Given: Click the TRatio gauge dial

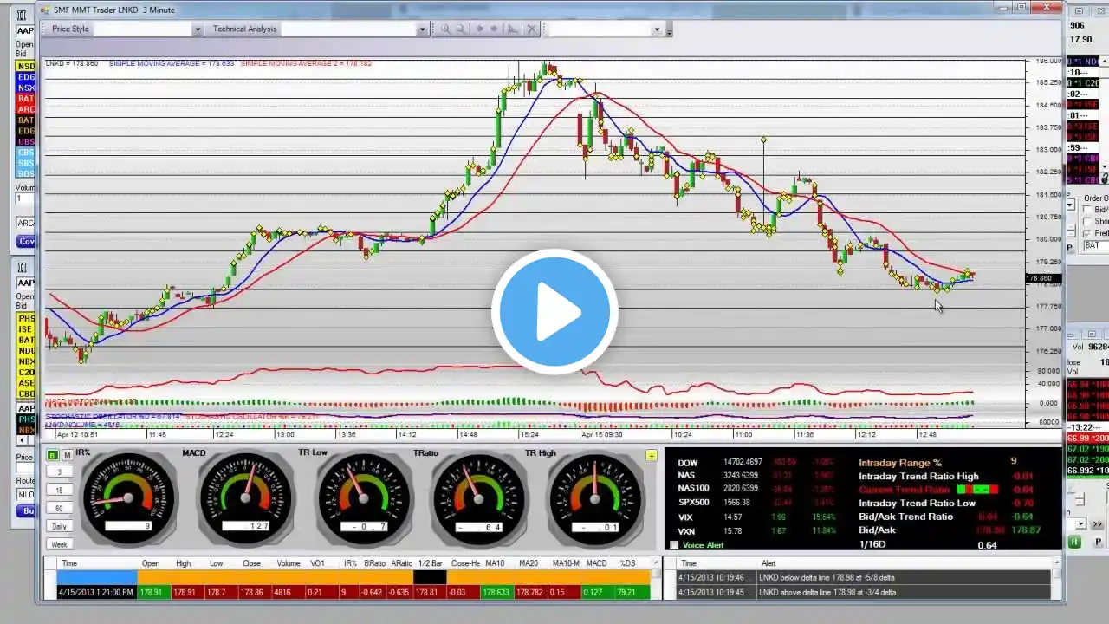Looking at the screenshot, I should (479, 500).
